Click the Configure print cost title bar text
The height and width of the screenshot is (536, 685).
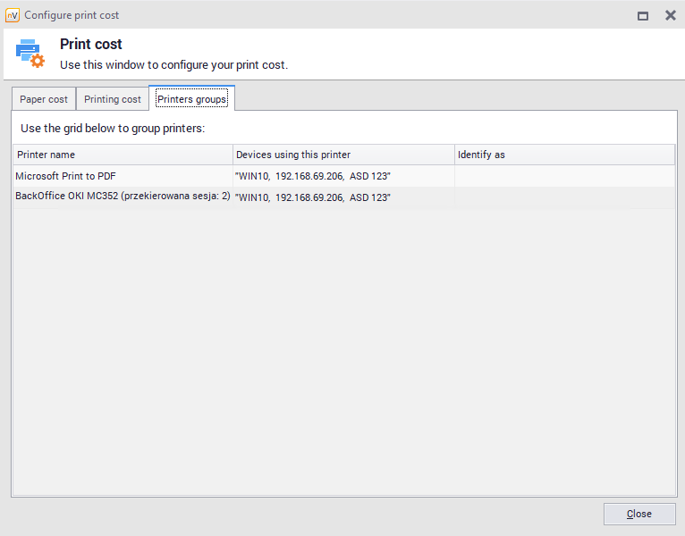[x=72, y=15]
